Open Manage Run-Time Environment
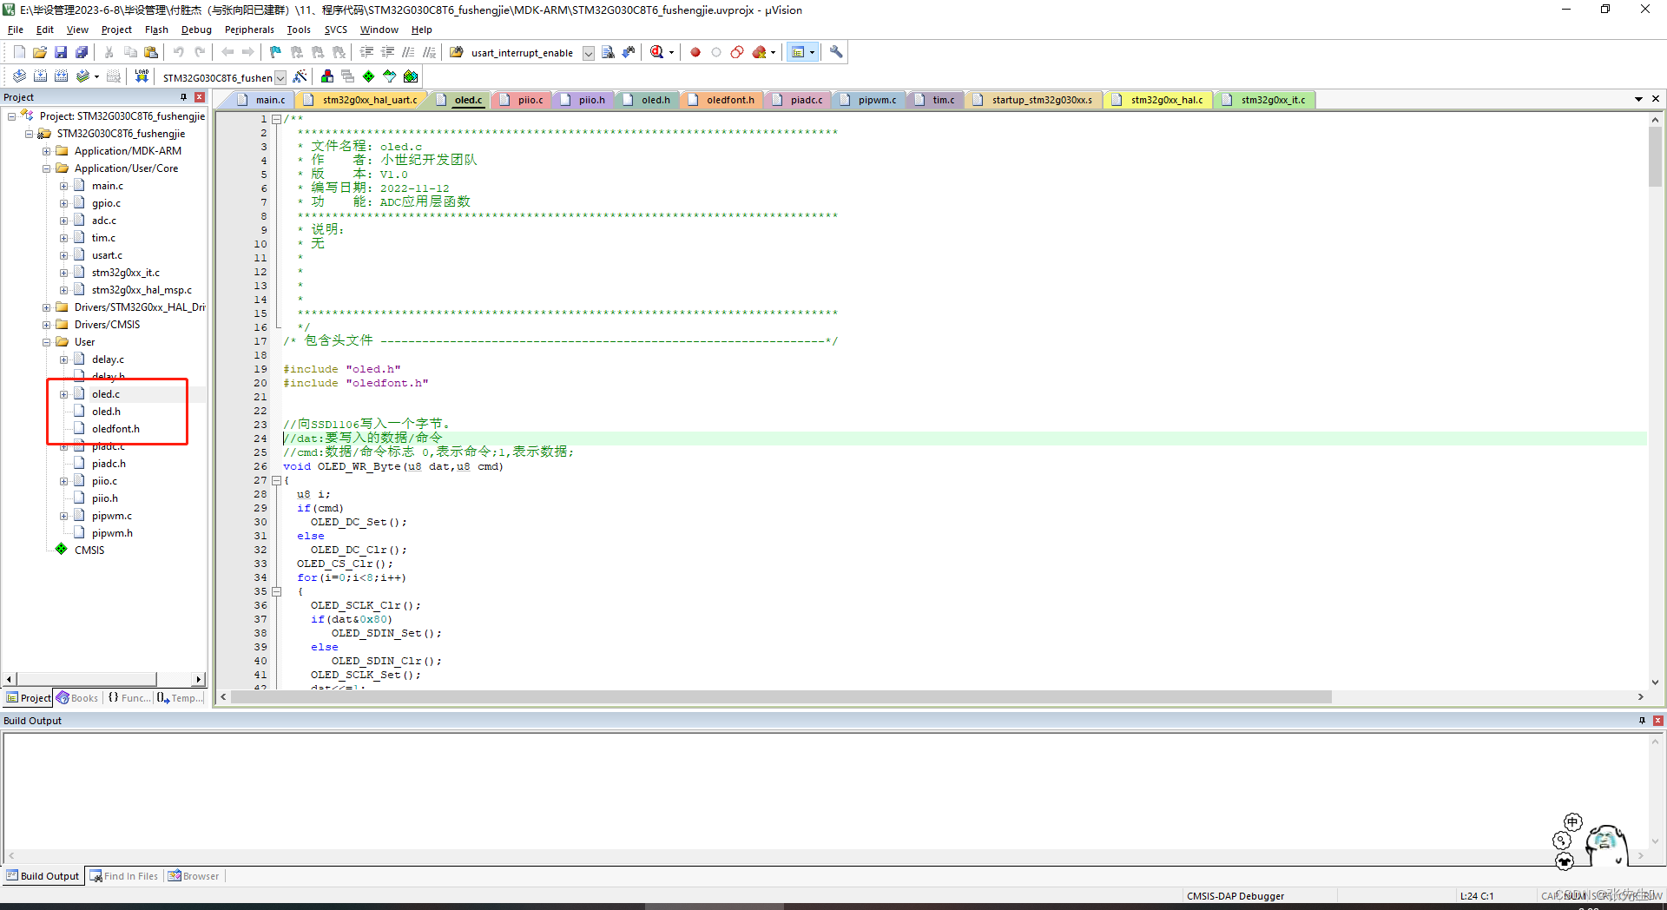Image resolution: width=1667 pixels, height=910 pixels. 368,76
